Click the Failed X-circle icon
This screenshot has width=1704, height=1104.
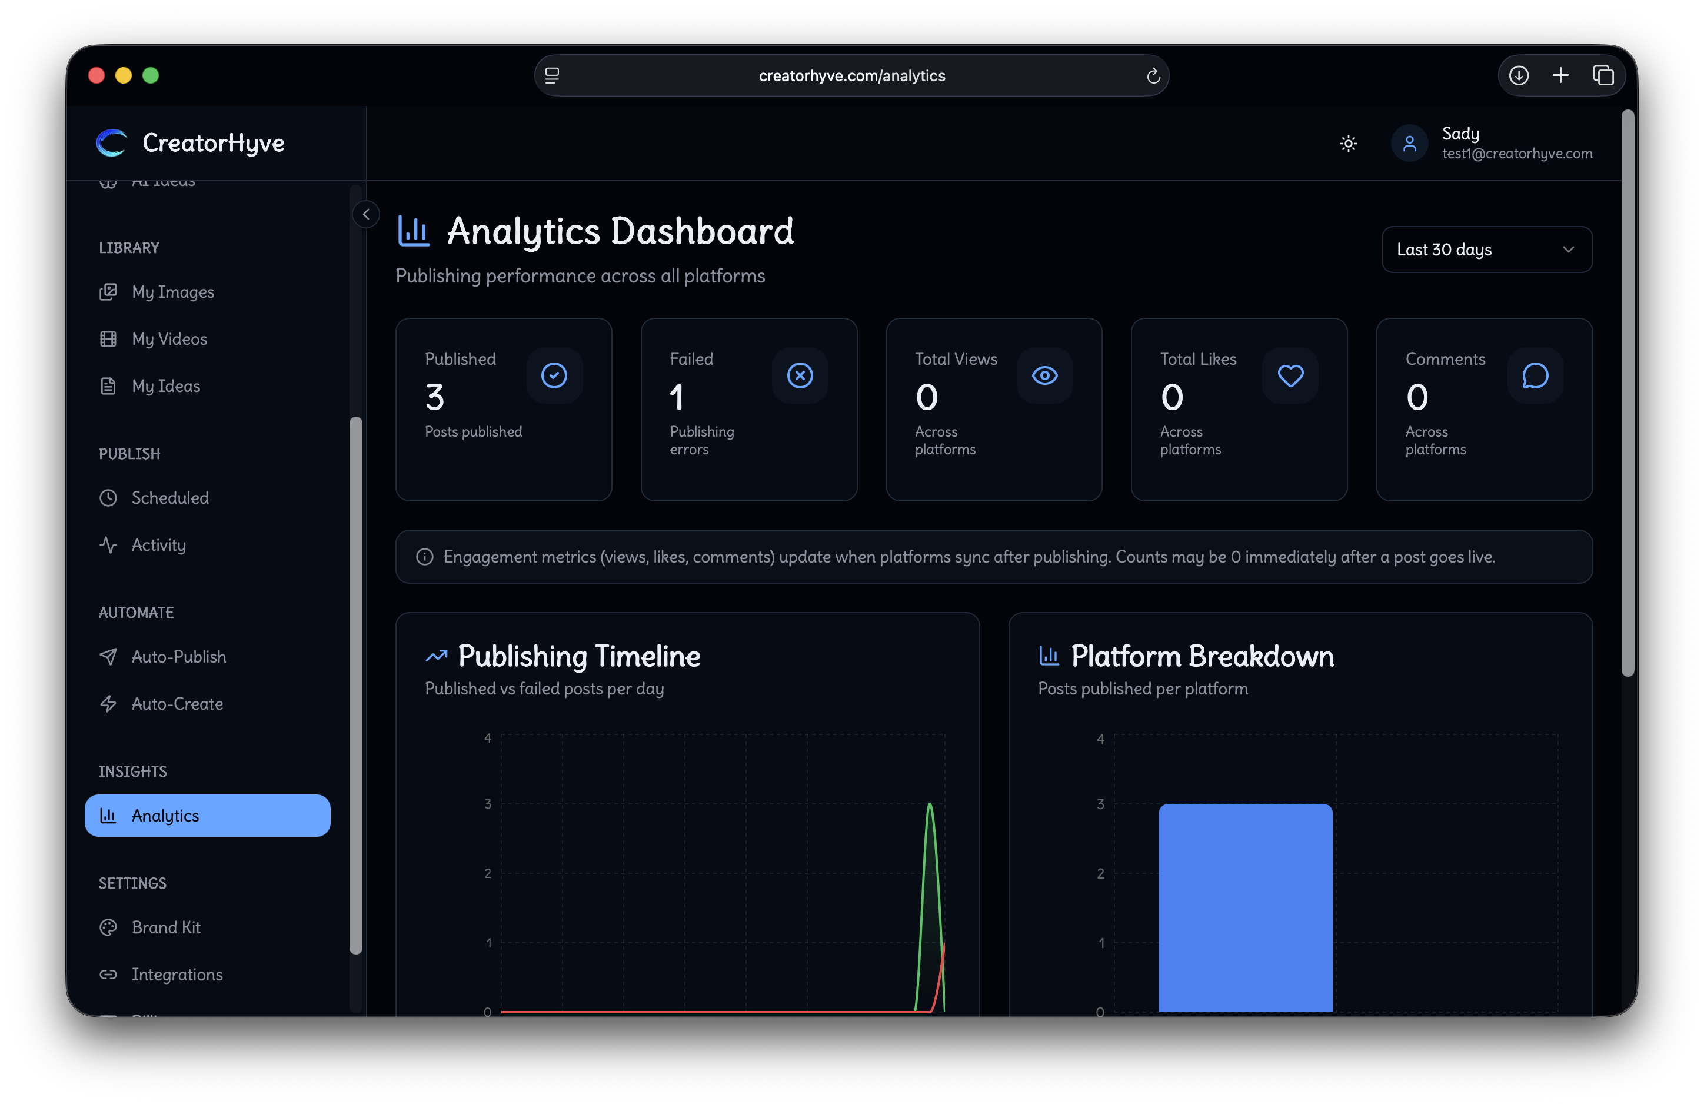tap(800, 376)
